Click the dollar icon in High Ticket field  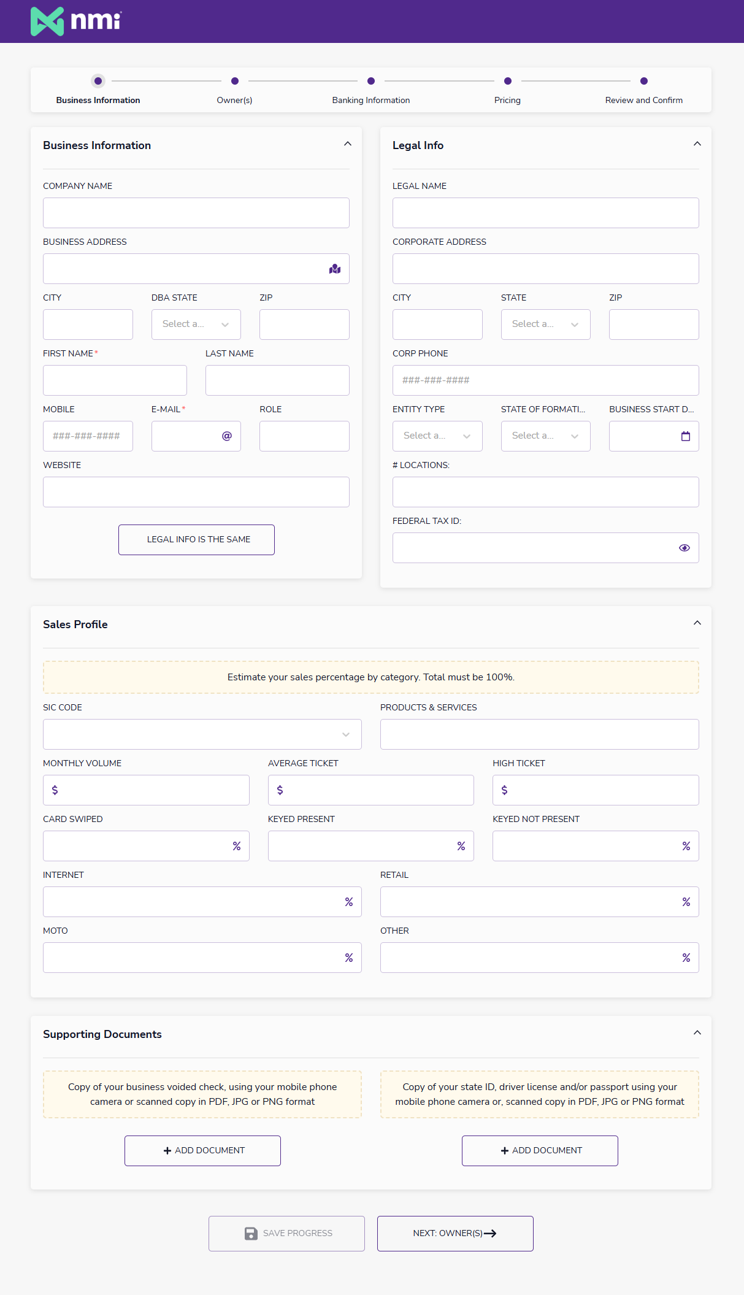point(505,790)
